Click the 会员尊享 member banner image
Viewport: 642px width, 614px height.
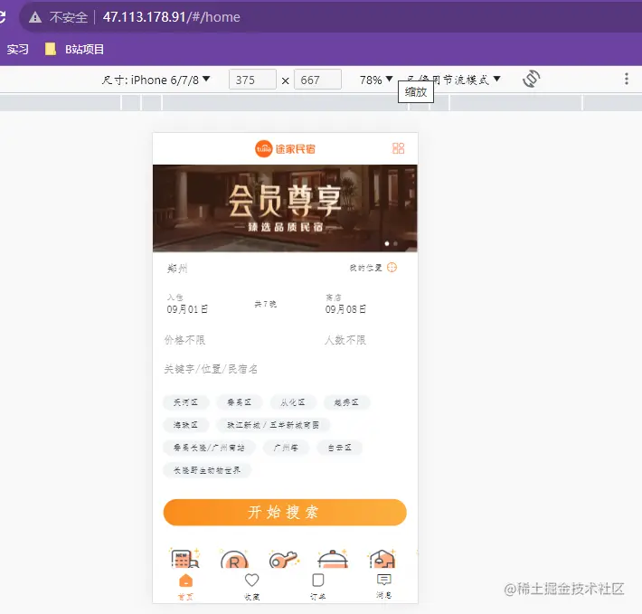[x=285, y=208]
